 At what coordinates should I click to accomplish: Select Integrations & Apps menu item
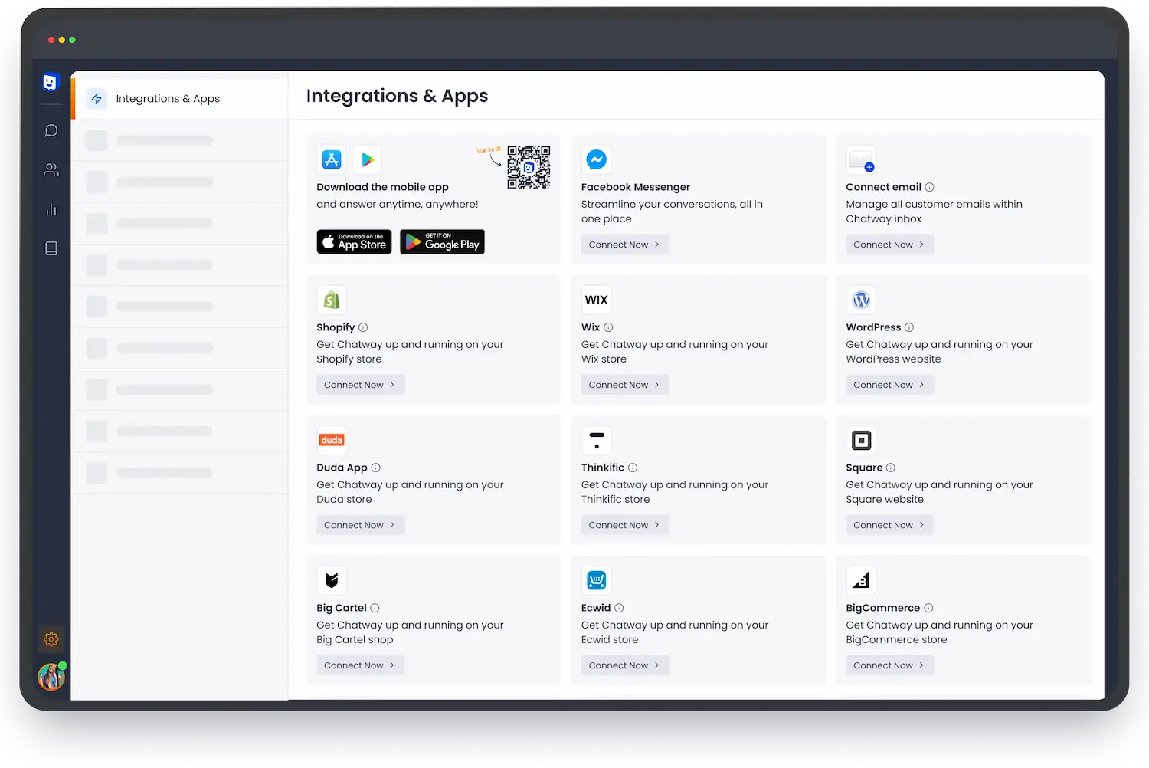coord(180,98)
